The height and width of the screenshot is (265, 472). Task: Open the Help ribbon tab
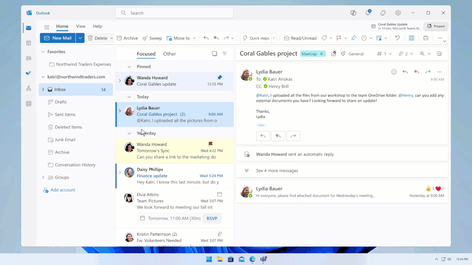pyautogui.click(x=97, y=26)
